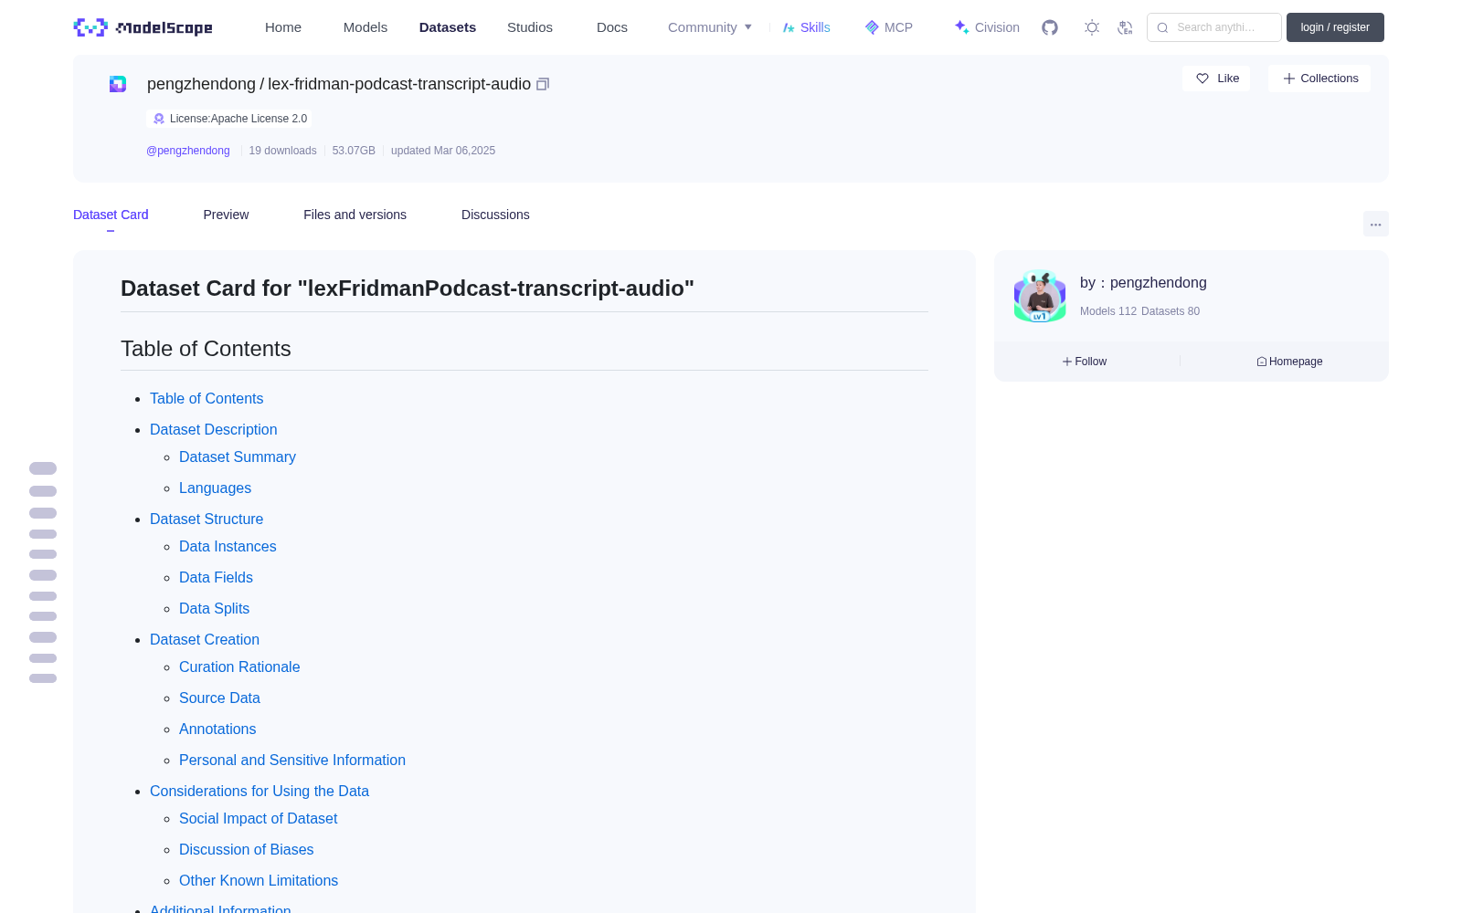Follow the author pengzhendong
The height and width of the screenshot is (913, 1462).
pyautogui.click(x=1085, y=362)
